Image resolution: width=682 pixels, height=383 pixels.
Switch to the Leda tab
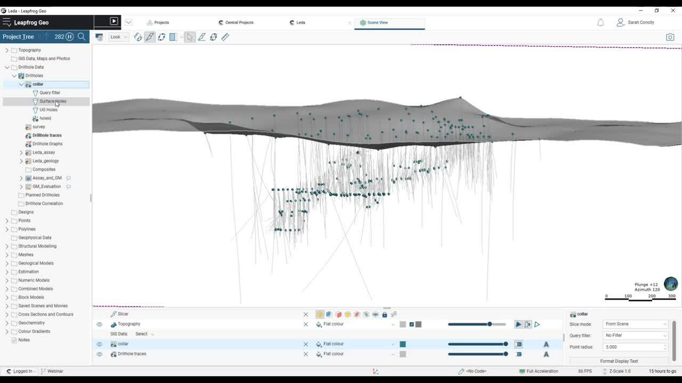click(x=298, y=22)
